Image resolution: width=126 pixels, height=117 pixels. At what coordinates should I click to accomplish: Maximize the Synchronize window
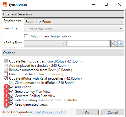click(x=106, y=4)
